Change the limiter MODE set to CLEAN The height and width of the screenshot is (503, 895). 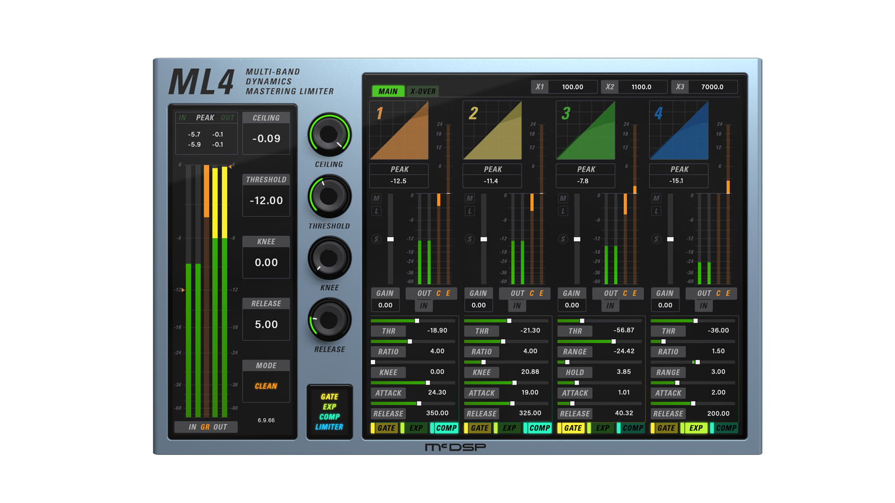tap(266, 386)
